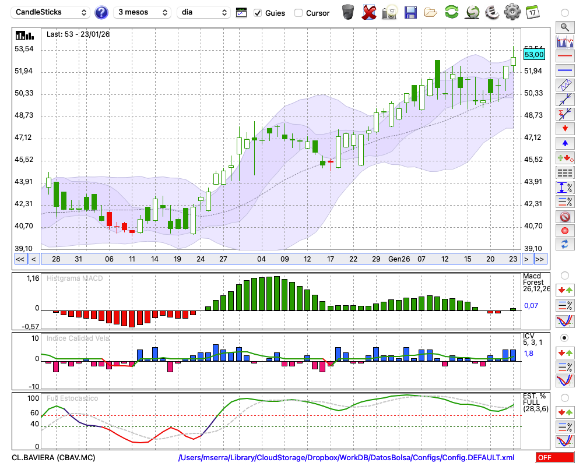Click the red prohibition sign icon

coord(564,217)
